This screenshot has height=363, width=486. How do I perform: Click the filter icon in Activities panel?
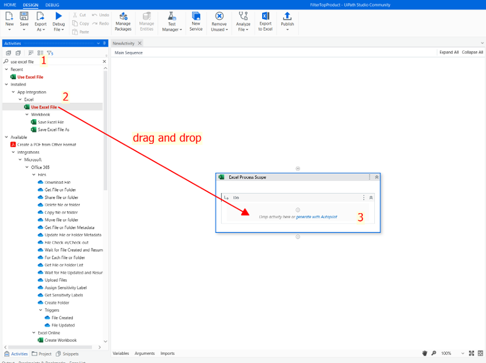[50, 53]
